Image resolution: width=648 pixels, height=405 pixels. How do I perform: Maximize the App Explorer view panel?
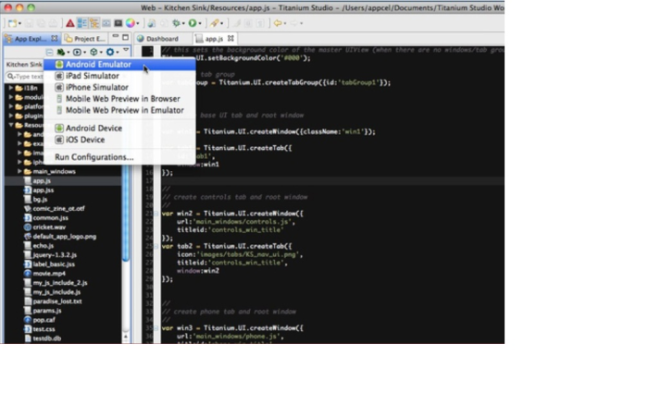click(125, 37)
